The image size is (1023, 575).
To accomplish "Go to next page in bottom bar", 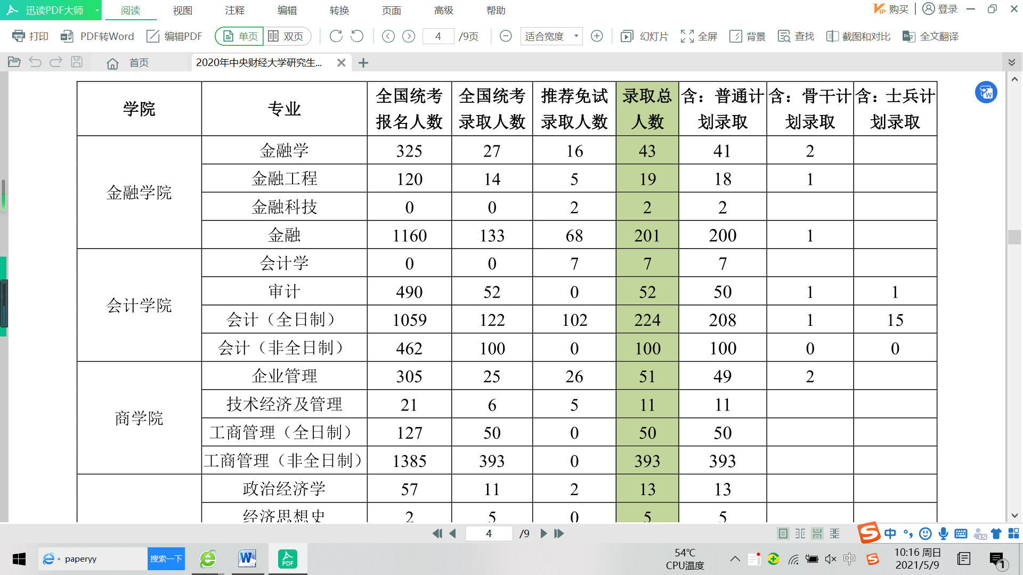I will pyautogui.click(x=543, y=533).
